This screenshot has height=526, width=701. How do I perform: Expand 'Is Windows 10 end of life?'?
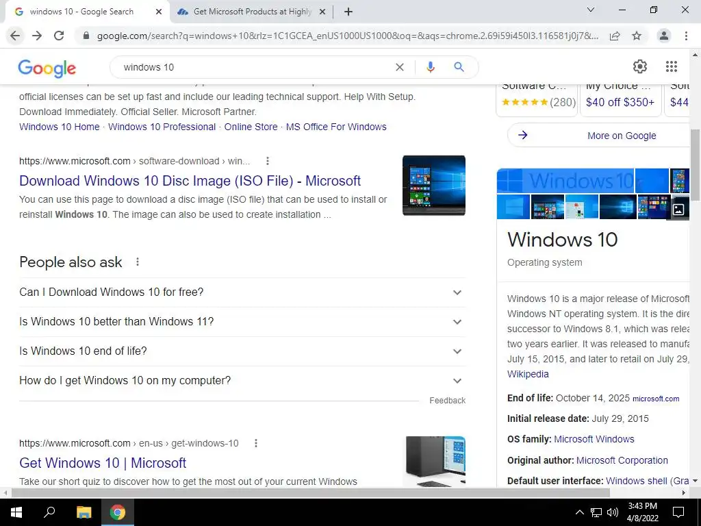click(242, 351)
